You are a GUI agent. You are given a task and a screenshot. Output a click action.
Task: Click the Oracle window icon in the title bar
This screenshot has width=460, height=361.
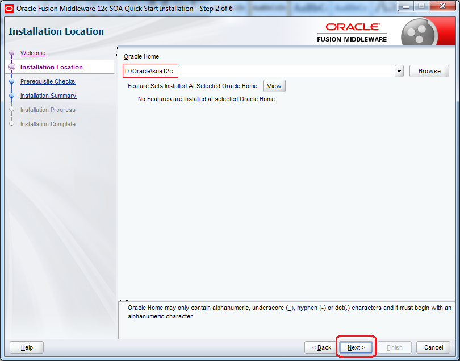[x=9, y=8]
